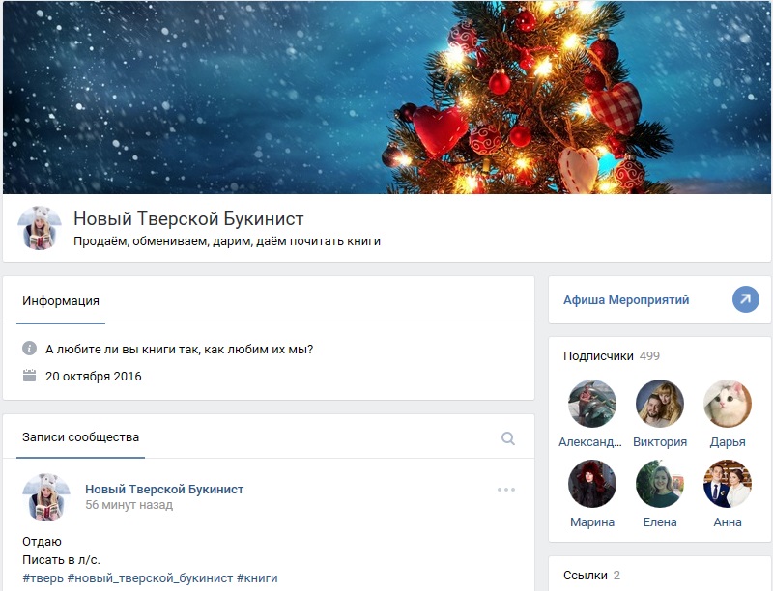Click the search icon in community posts

click(x=508, y=438)
